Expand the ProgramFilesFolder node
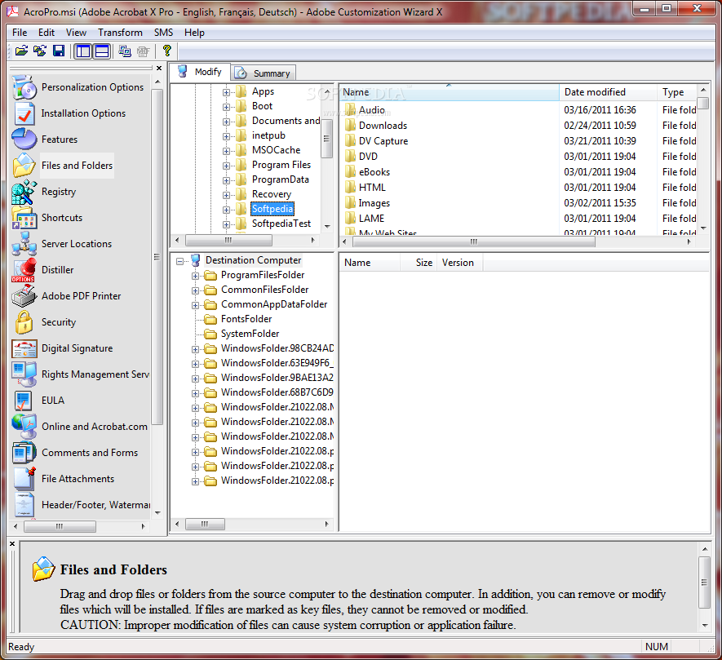This screenshot has width=722, height=660. [195, 276]
